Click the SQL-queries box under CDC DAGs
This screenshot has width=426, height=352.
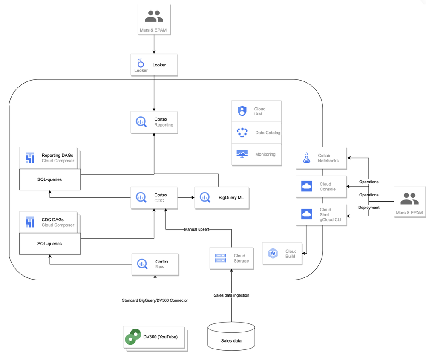50,244
